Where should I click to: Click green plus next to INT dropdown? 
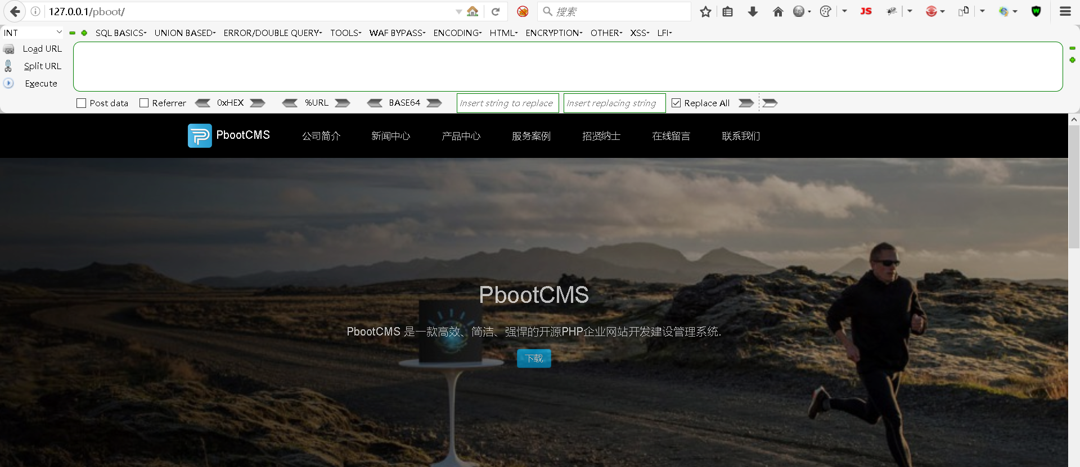[x=84, y=33]
